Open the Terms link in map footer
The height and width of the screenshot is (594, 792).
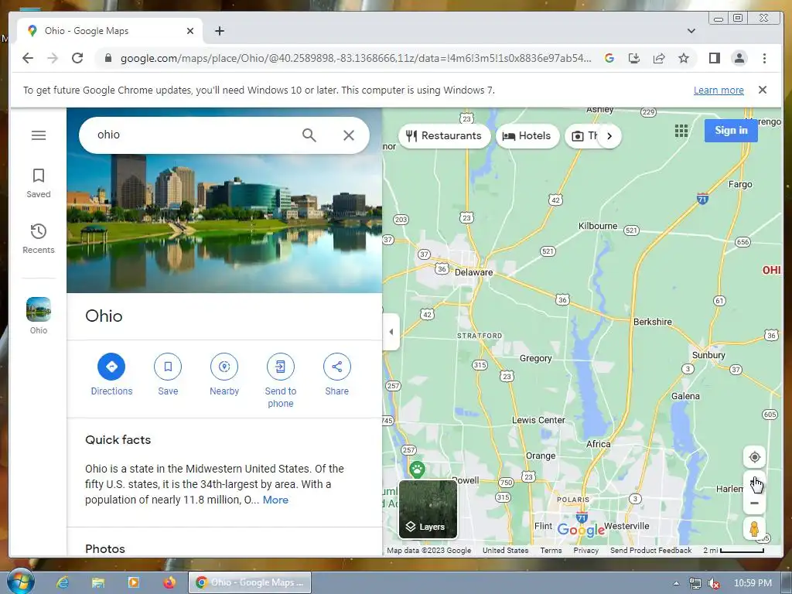click(551, 550)
